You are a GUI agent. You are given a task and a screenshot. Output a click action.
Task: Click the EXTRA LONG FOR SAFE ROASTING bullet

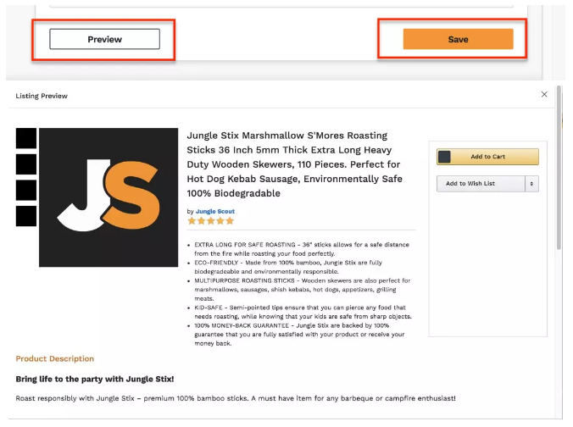pyautogui.click(x=302, y=249)
